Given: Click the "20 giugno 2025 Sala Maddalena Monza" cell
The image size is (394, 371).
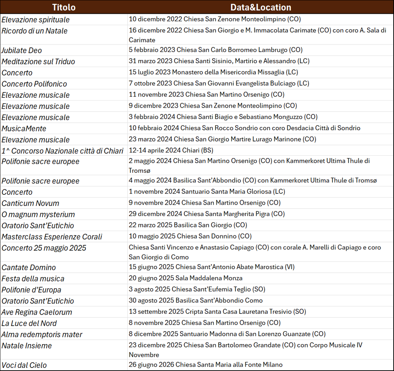Looking at the screenshot, I should (x=260, y=278).
